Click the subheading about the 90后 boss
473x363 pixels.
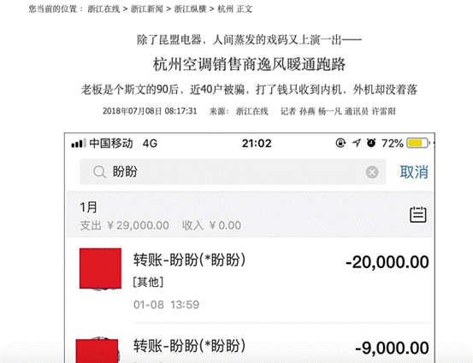coord(249,90)
